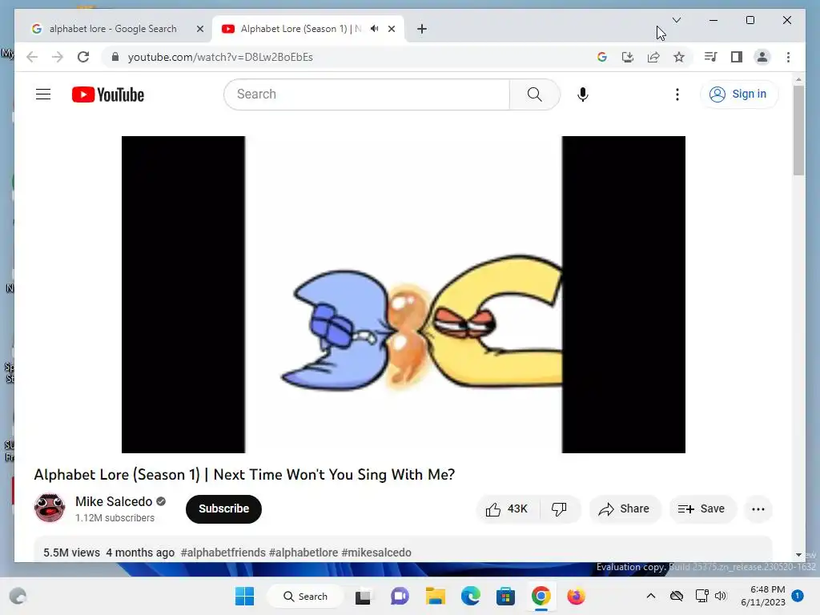Open the Windows Start menu
The height and width of the screenshot is (615, 820).
[244, 596]
